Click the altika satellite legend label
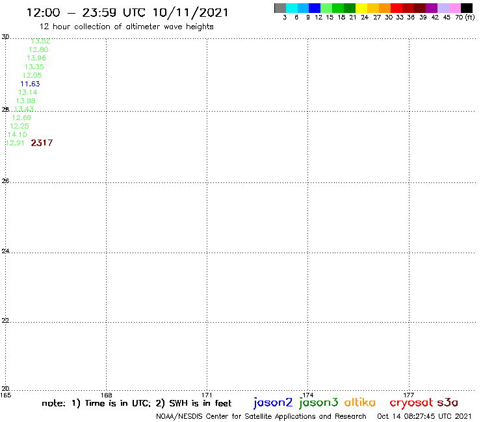The width and height of the screenshot is (481, 422). point(360,402)
